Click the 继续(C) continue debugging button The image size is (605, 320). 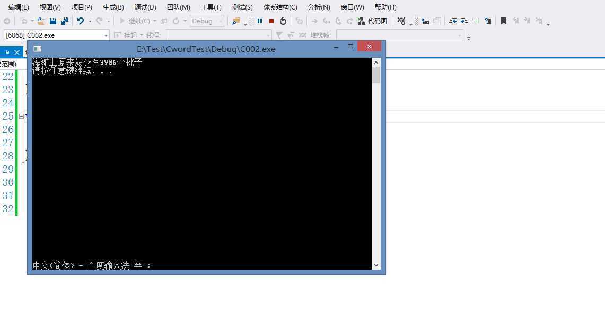click(134, 21)
